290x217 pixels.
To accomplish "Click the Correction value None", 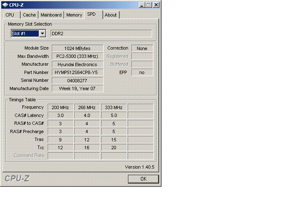I will coord(142,48).
